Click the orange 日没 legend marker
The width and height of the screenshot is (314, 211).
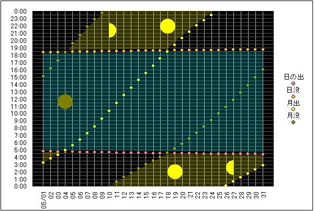[x=293, y=96]
